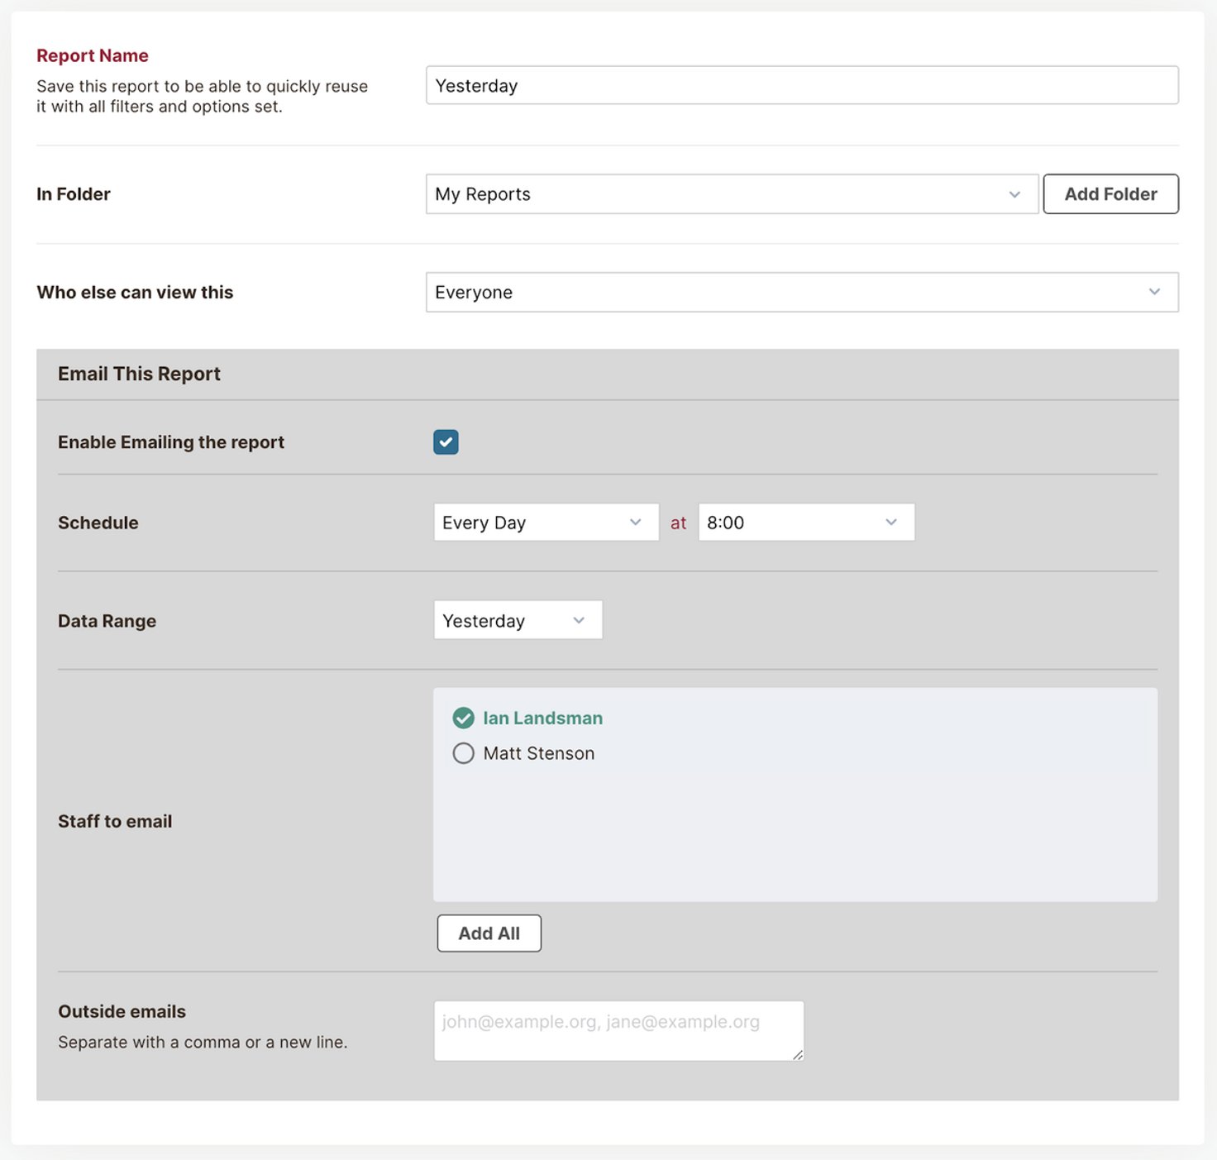Select the Matt Stenson radio circle
The image size is (1217, 1160).
tap(463, 753)
